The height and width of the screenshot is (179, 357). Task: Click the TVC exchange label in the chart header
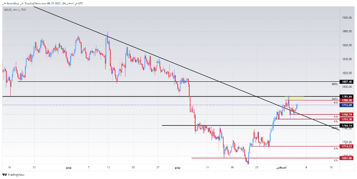(x=24, y=10)
